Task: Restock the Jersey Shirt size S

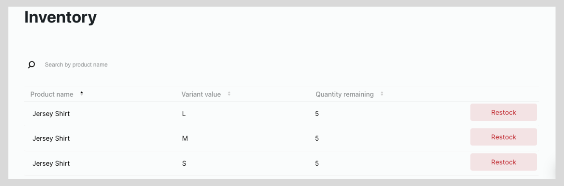Action: 503,162
